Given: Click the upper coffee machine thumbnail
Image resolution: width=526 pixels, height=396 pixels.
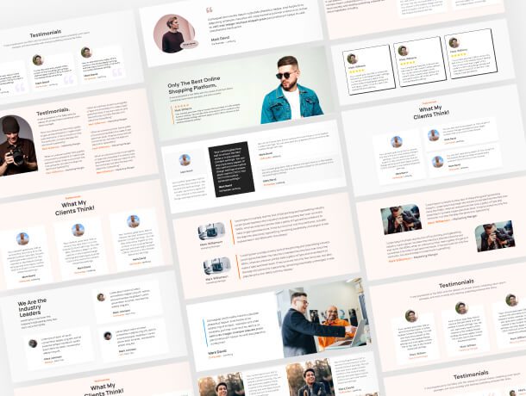Looking at the screenshot, I should tap(210, 231).
